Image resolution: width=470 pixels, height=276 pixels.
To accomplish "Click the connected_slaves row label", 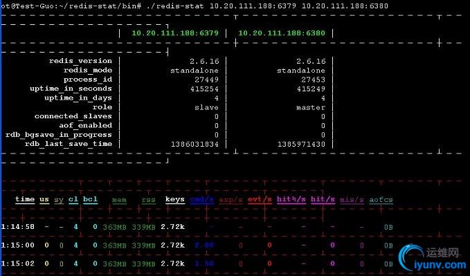I will [73, 116].
